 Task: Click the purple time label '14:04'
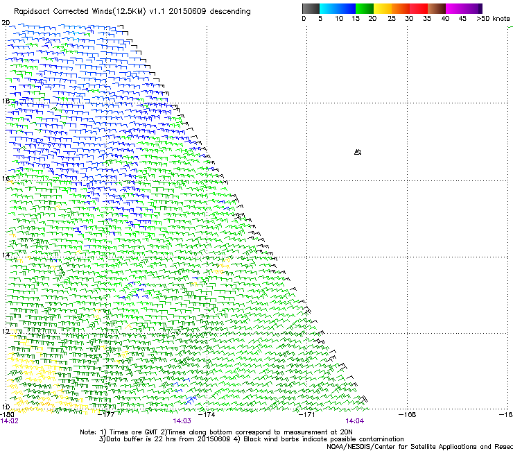pyautogui.click(x=355, y=421)
